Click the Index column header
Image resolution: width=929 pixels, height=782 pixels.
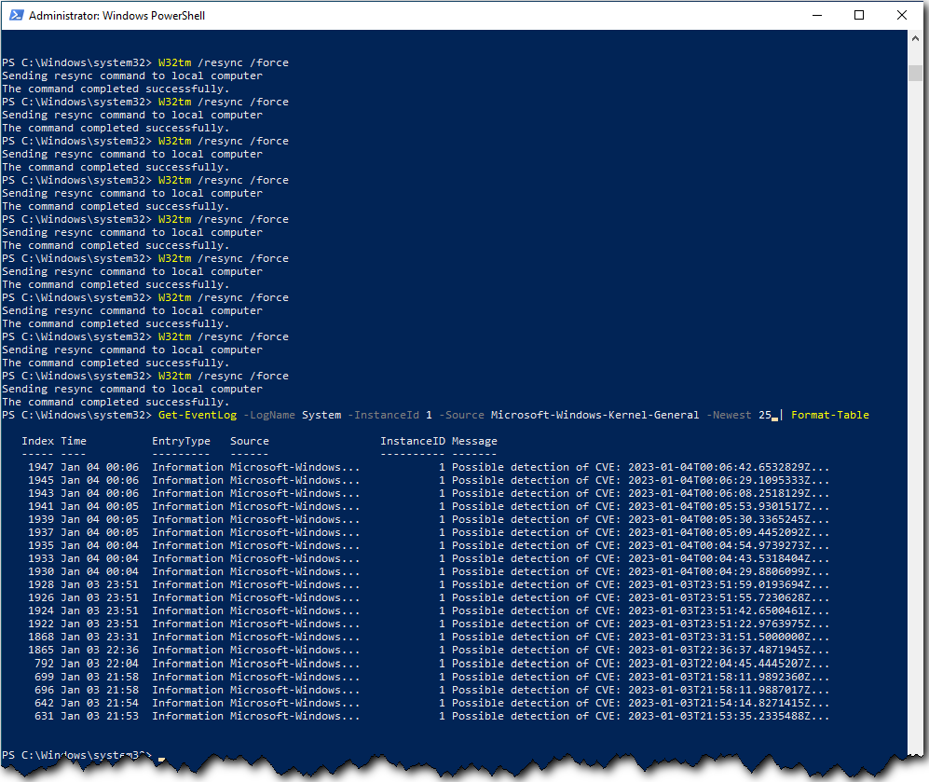37,441
